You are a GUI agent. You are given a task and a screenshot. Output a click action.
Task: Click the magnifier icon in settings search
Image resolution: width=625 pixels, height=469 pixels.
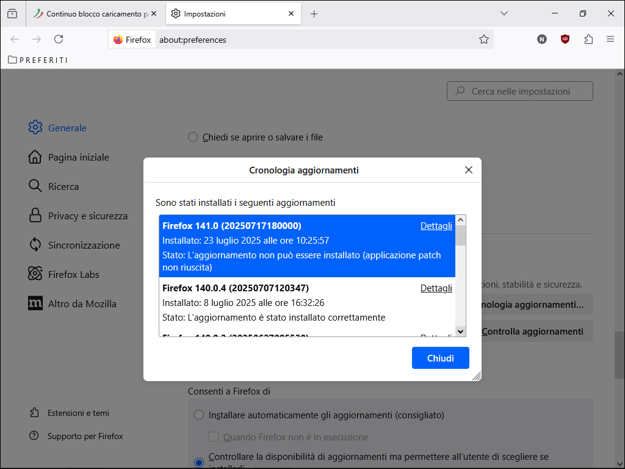tap(460, 90)
